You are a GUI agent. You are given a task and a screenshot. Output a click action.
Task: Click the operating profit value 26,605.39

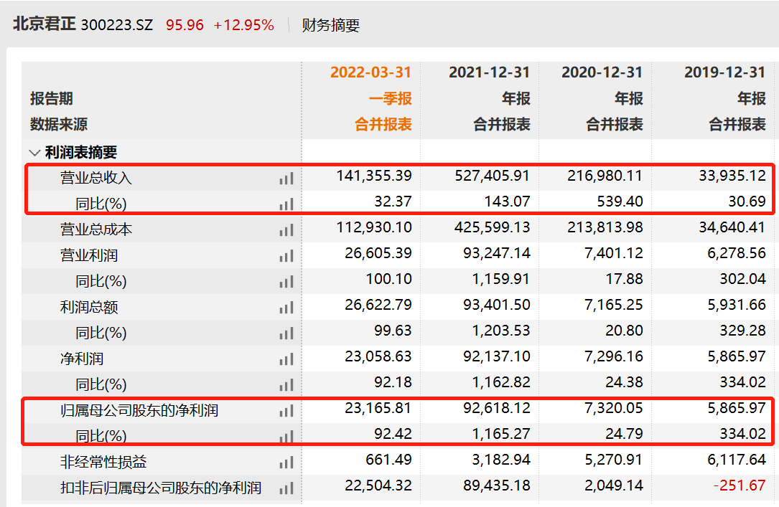click(x=378, y=253)
